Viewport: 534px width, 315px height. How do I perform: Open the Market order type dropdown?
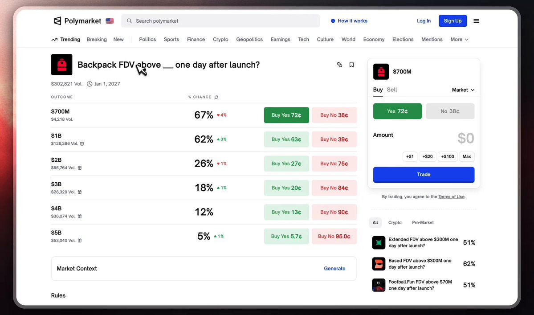tap(463, 90)
